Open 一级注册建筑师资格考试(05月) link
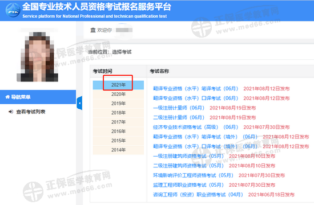314x205 pixels. [x=188, y=156]
